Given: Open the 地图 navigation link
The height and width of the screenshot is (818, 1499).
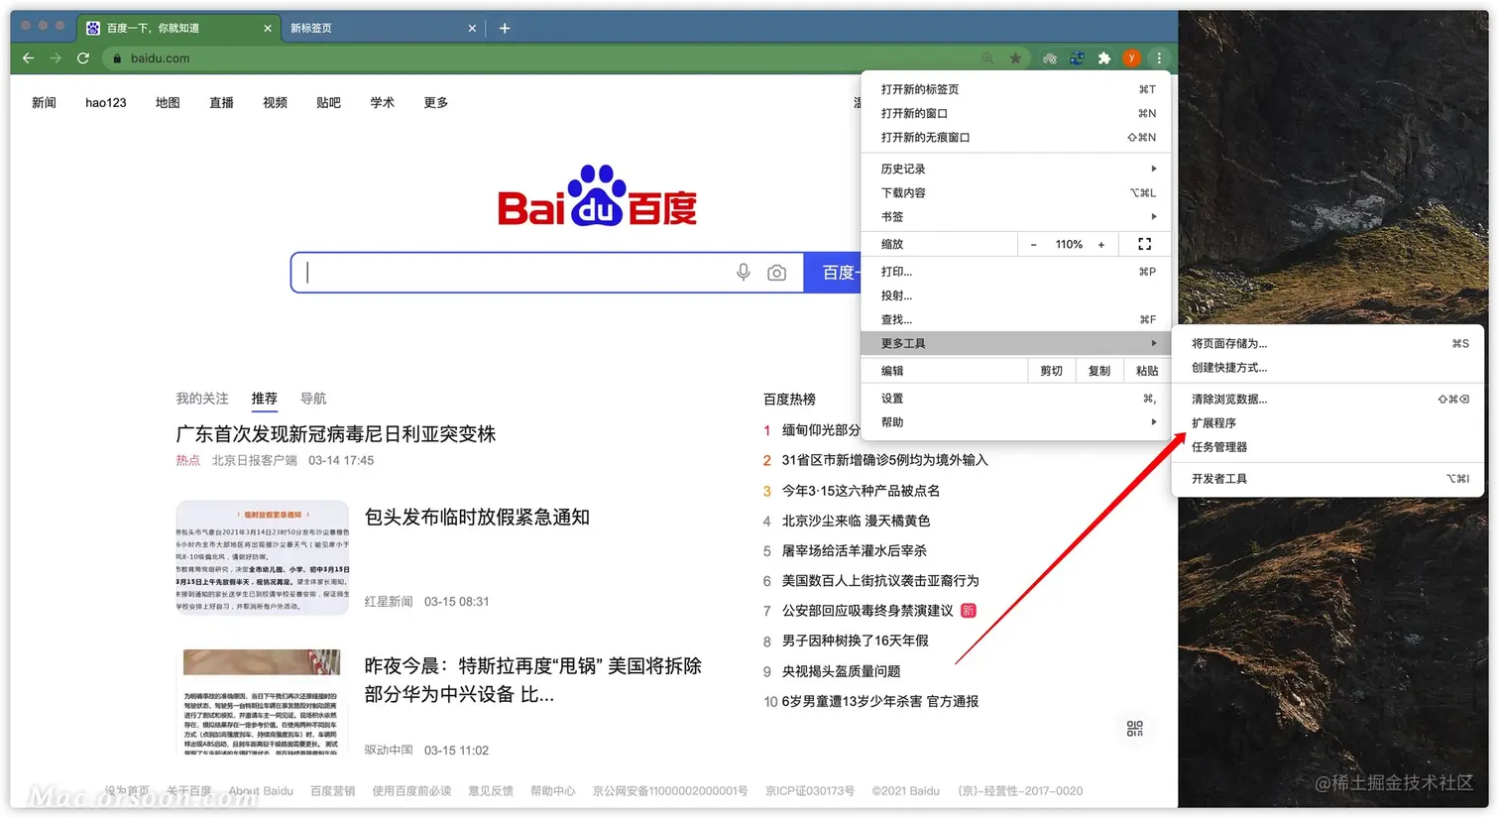Looking at the screenshot, I should click(168, 103).
